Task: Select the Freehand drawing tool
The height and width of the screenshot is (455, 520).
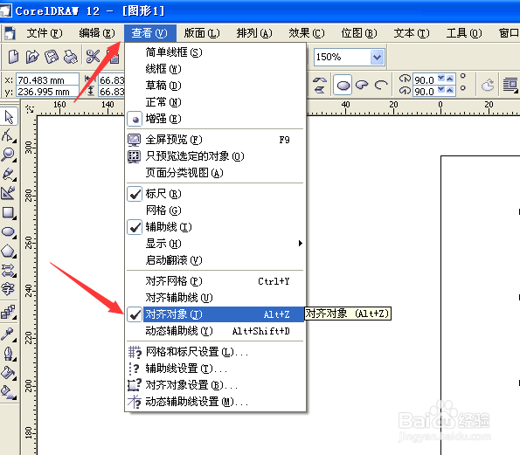Action: (x=8, y=175)
